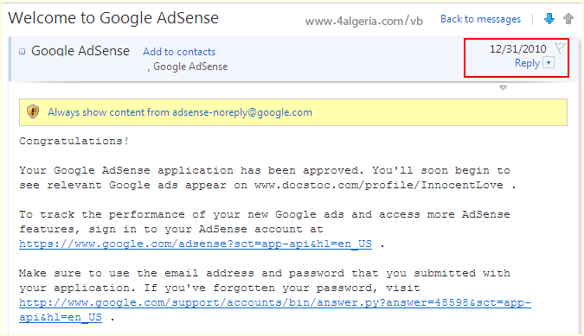584x336 pixels.
Task: Click the Welcome to Google AdSense subject title
Action: [x=113, y=18]
